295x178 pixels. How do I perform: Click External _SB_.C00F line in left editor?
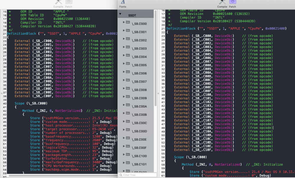[x=64, y=96]
